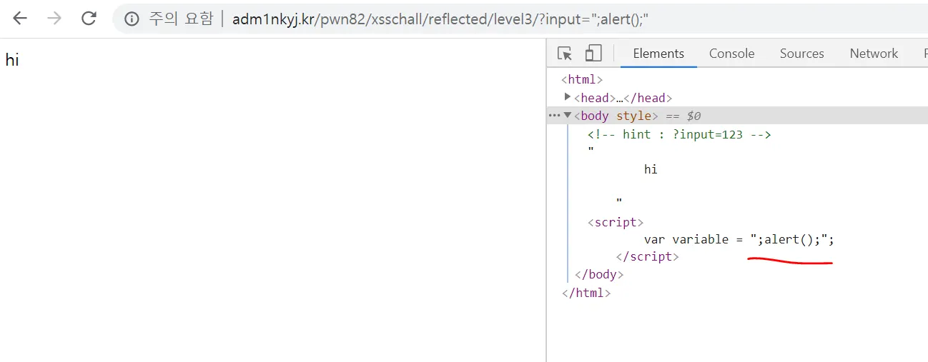Screen dimensions: 928x362
Task: Open the Sources tab
Action: click(801, 54)
